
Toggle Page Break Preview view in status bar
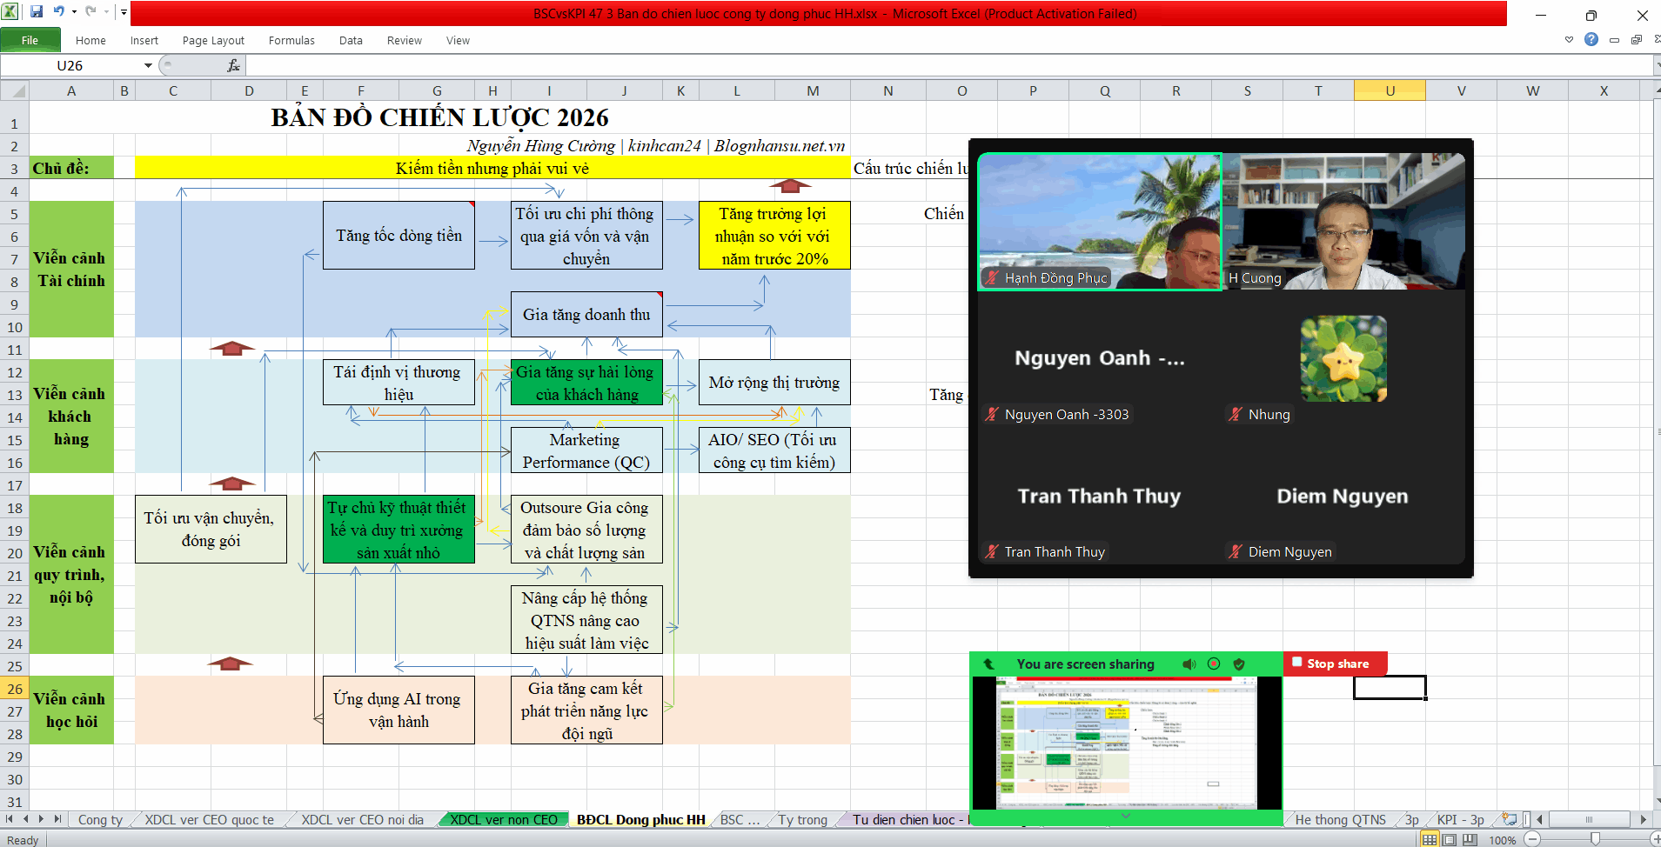pos(1470,840)
